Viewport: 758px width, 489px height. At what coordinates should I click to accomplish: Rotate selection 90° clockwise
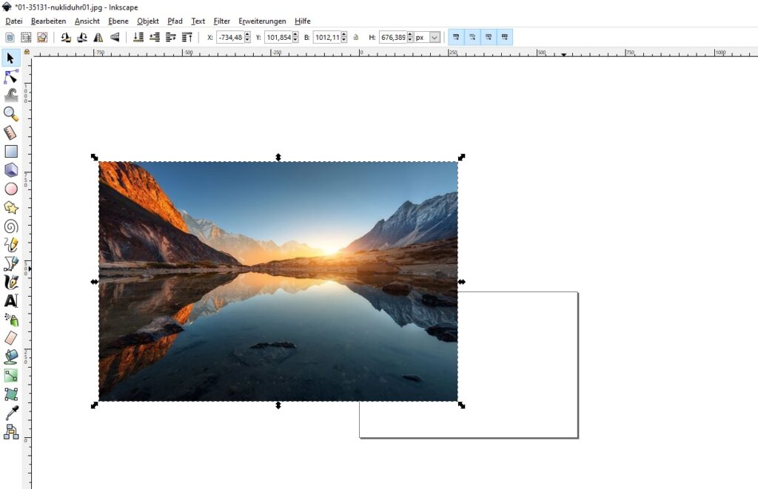coord(82,37)
